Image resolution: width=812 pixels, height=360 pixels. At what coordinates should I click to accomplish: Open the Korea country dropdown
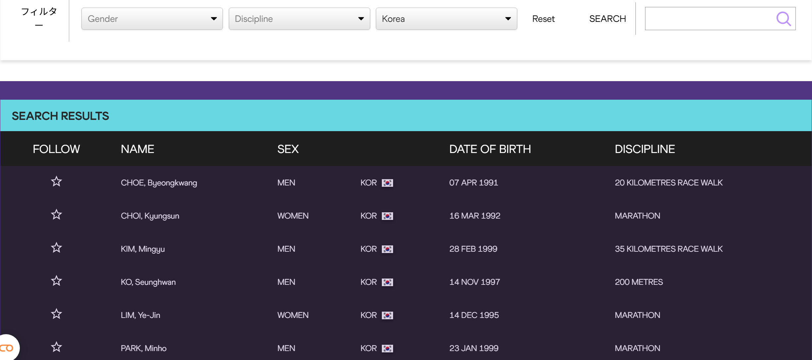coord(446,19)
